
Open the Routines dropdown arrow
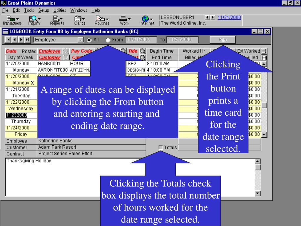pos(107,19)
